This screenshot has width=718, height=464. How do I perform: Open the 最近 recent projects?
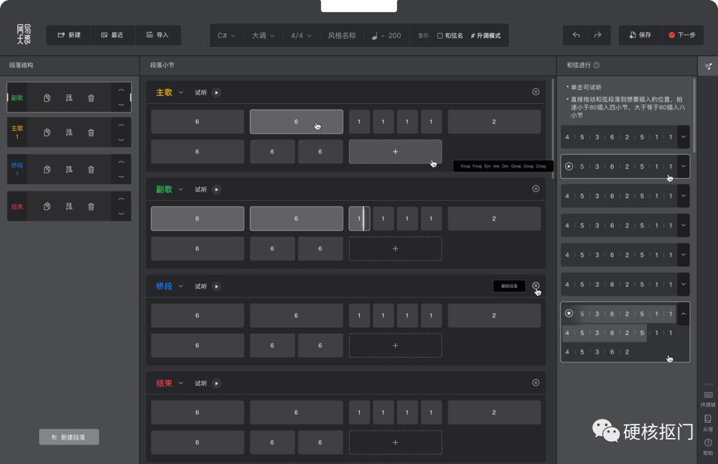click(x=112, y=35)
